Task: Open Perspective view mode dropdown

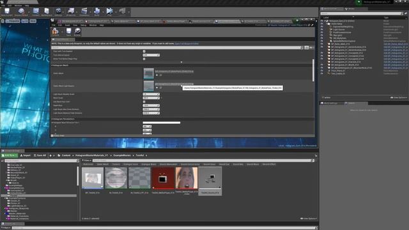Action: (13, 21)
